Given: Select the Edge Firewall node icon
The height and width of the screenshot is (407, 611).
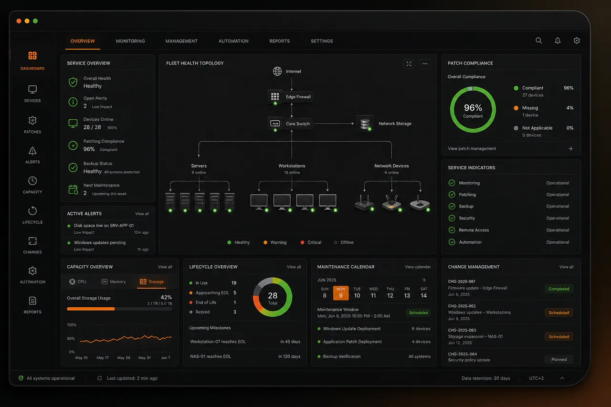Looking at the screenshot, I should point(275,97).
